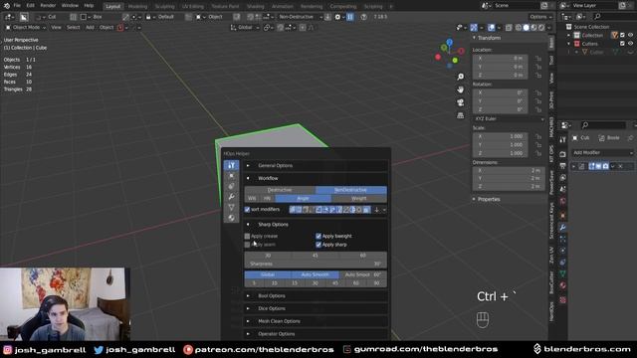Image resolution: width=637 pixels, height=358 pixels.
Task: Toggle Cutters collection checkbox in outliner
Action: tap(622, 44)
